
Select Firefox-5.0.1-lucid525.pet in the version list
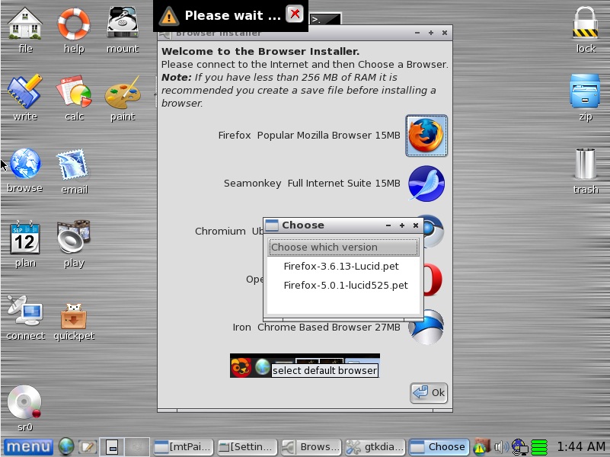point(346,285)
